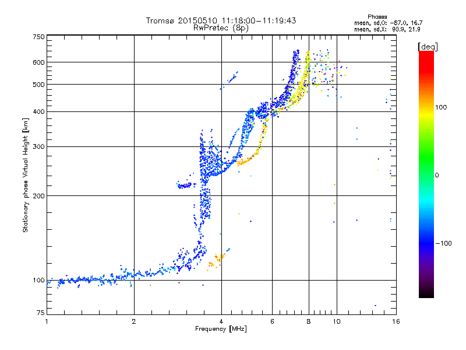Click the plot title 'Tromsø 20150510 11:18:00-11:19:43'
The height and width of the screenshot is (350, 466).
click(221, 20)
